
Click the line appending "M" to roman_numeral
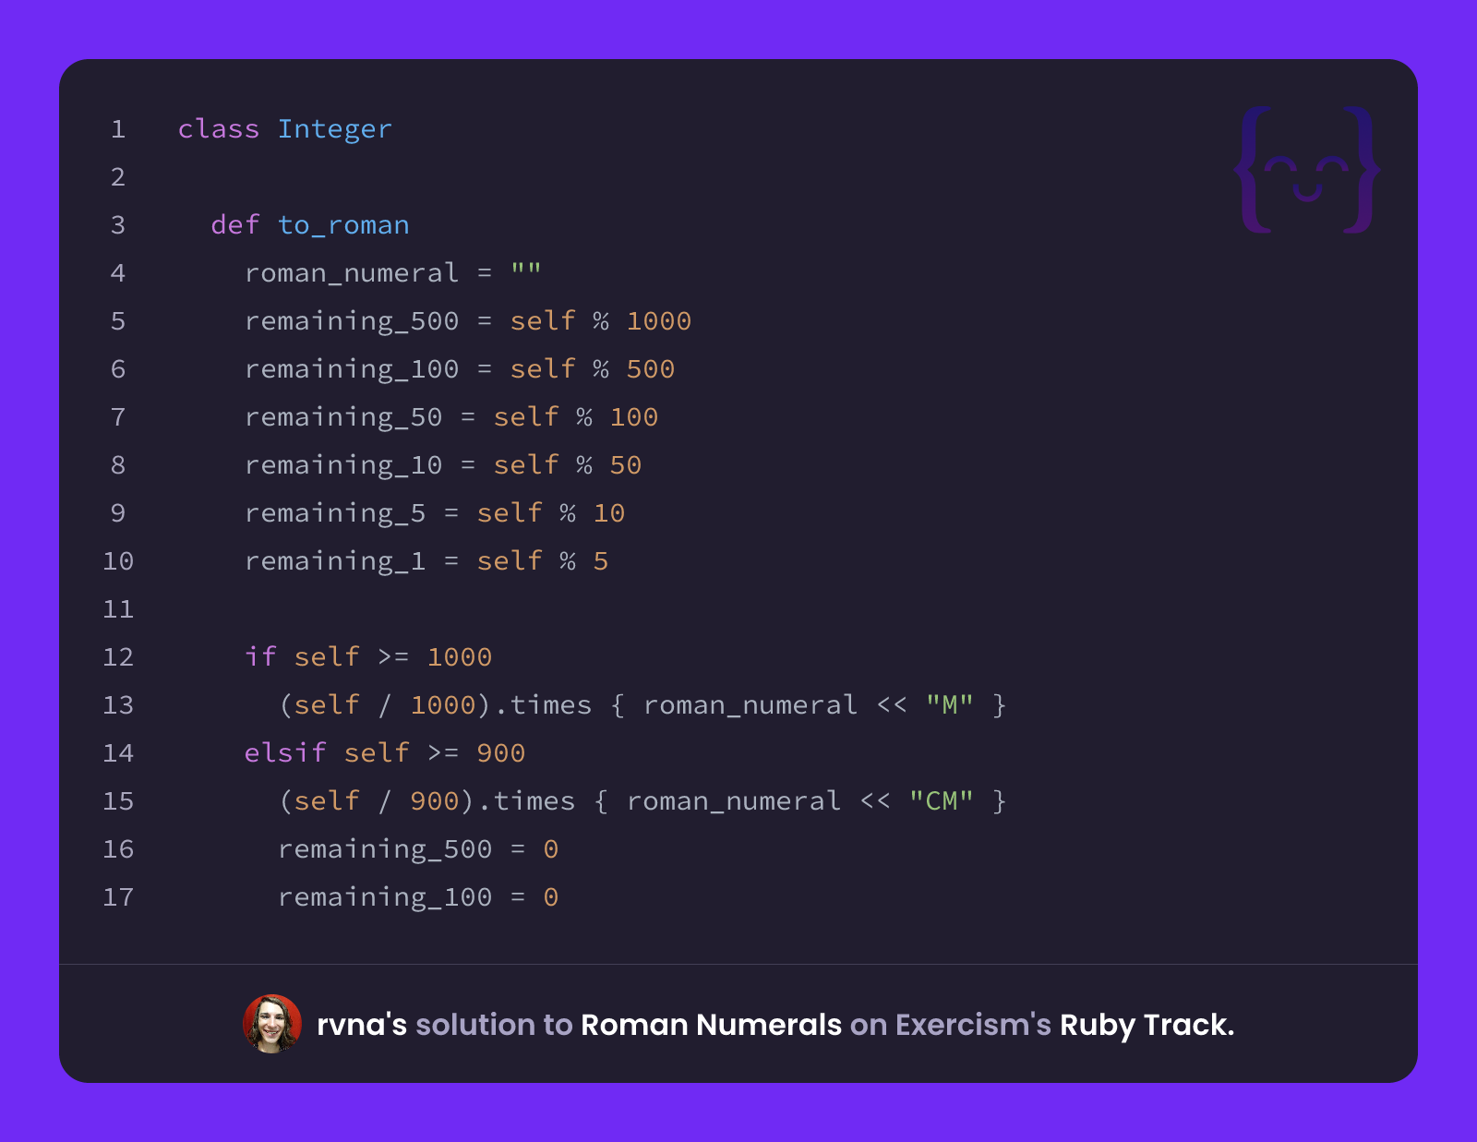coord(642,705)
